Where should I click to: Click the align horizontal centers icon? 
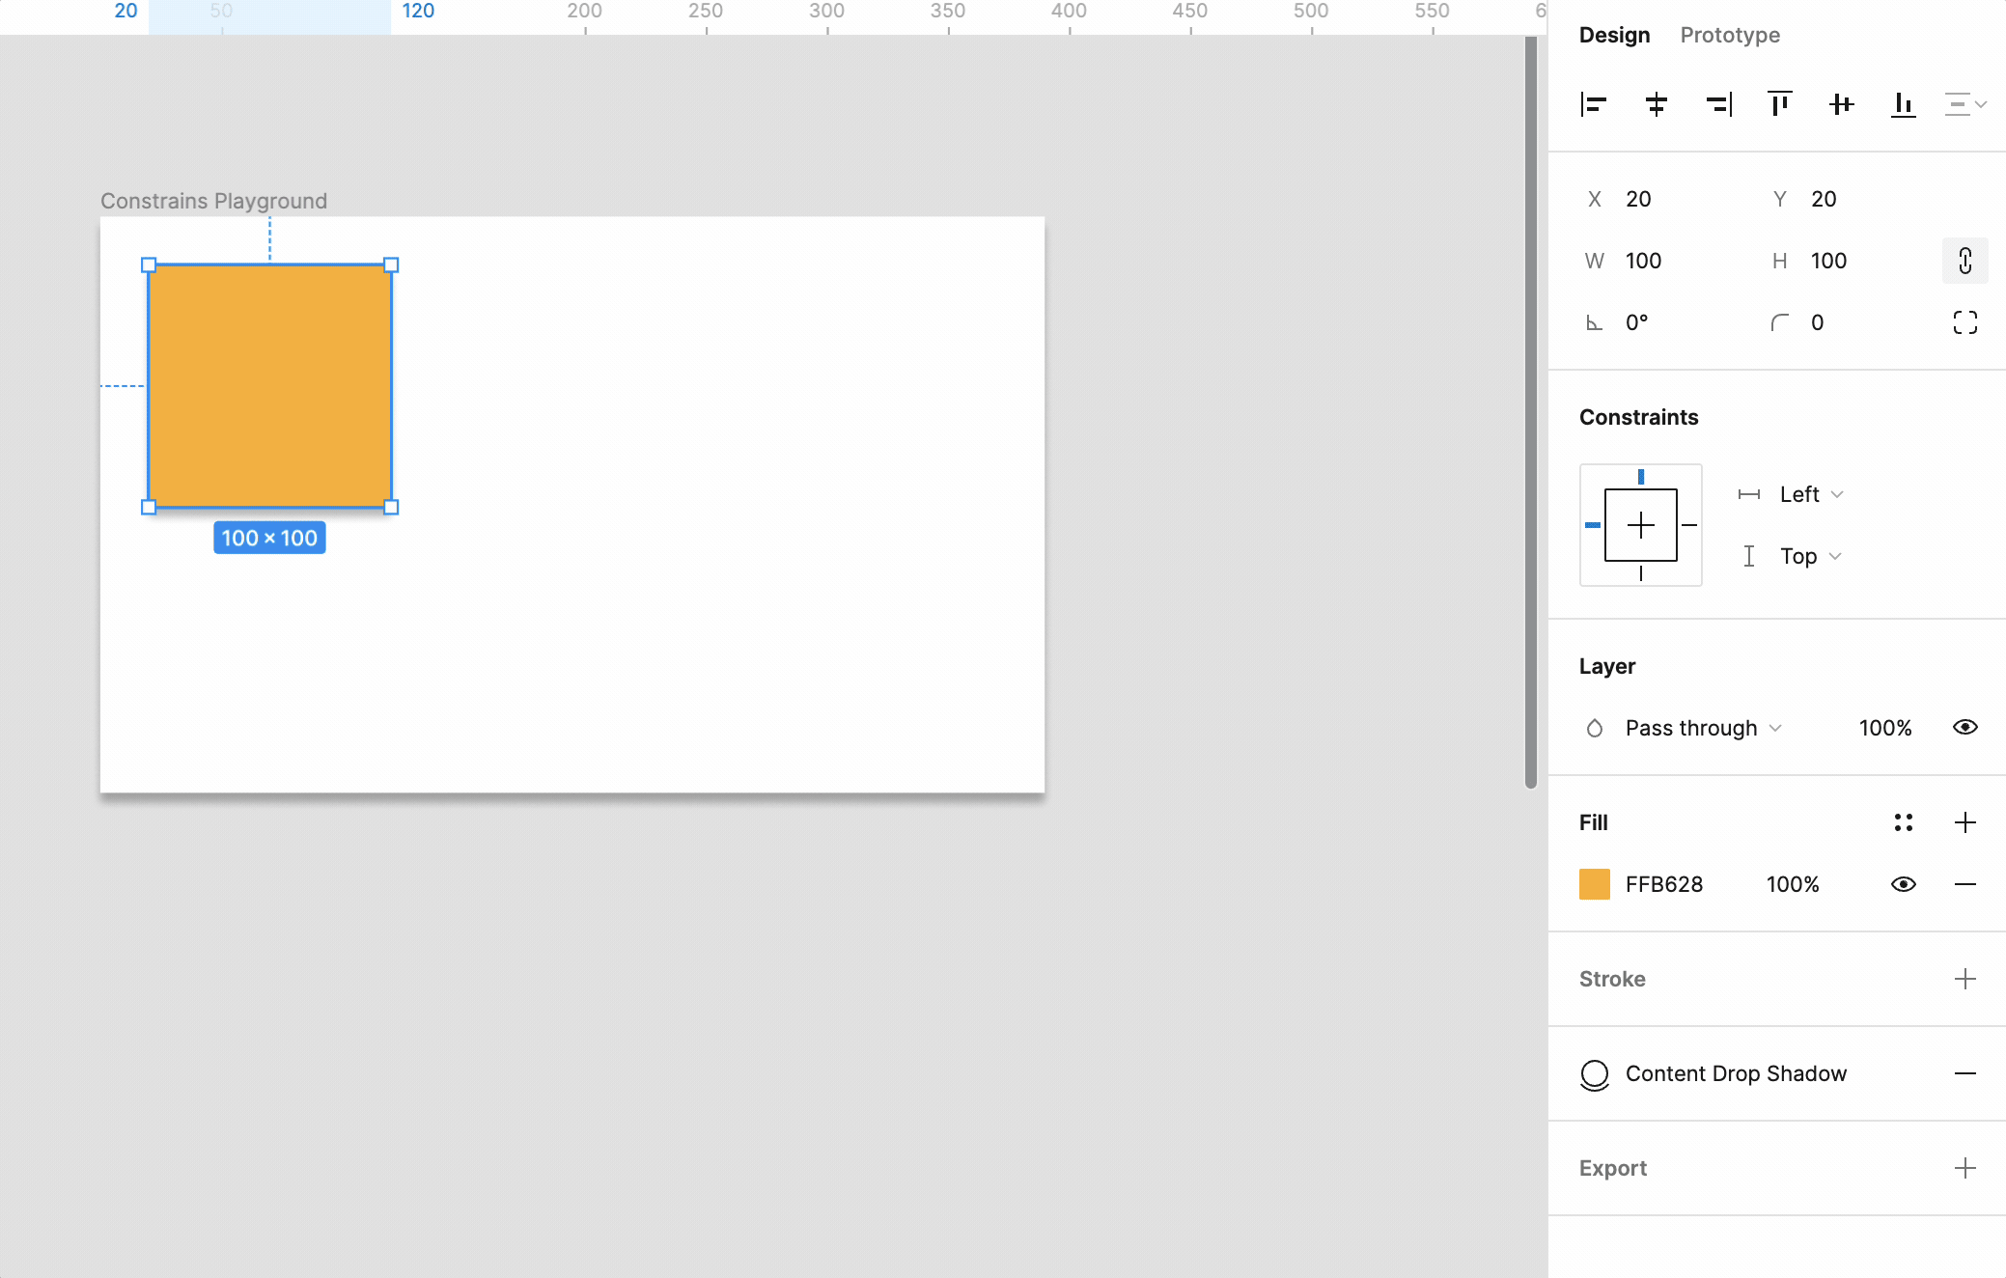pyautogui.click(x=1657, y=104)
